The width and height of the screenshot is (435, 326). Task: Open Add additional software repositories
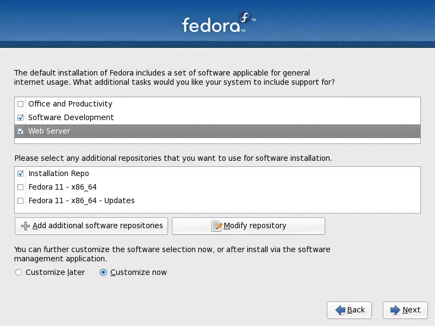[x=91, y=226]
